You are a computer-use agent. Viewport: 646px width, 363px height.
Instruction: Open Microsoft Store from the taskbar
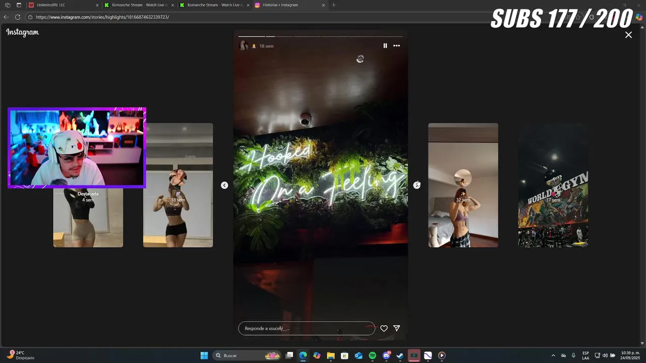pyautogui.click(x=345, y=355)
